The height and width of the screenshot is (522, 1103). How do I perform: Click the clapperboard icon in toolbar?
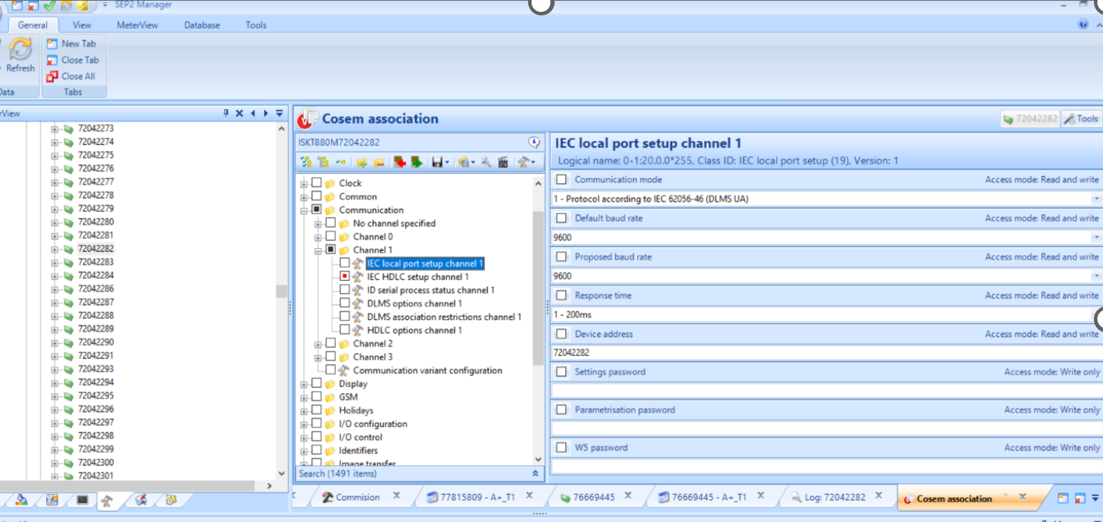pos(503,162)
